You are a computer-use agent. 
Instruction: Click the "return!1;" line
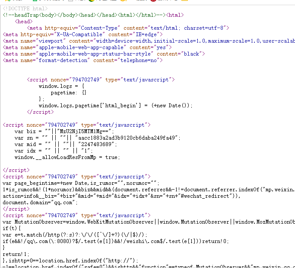point(16,254)
